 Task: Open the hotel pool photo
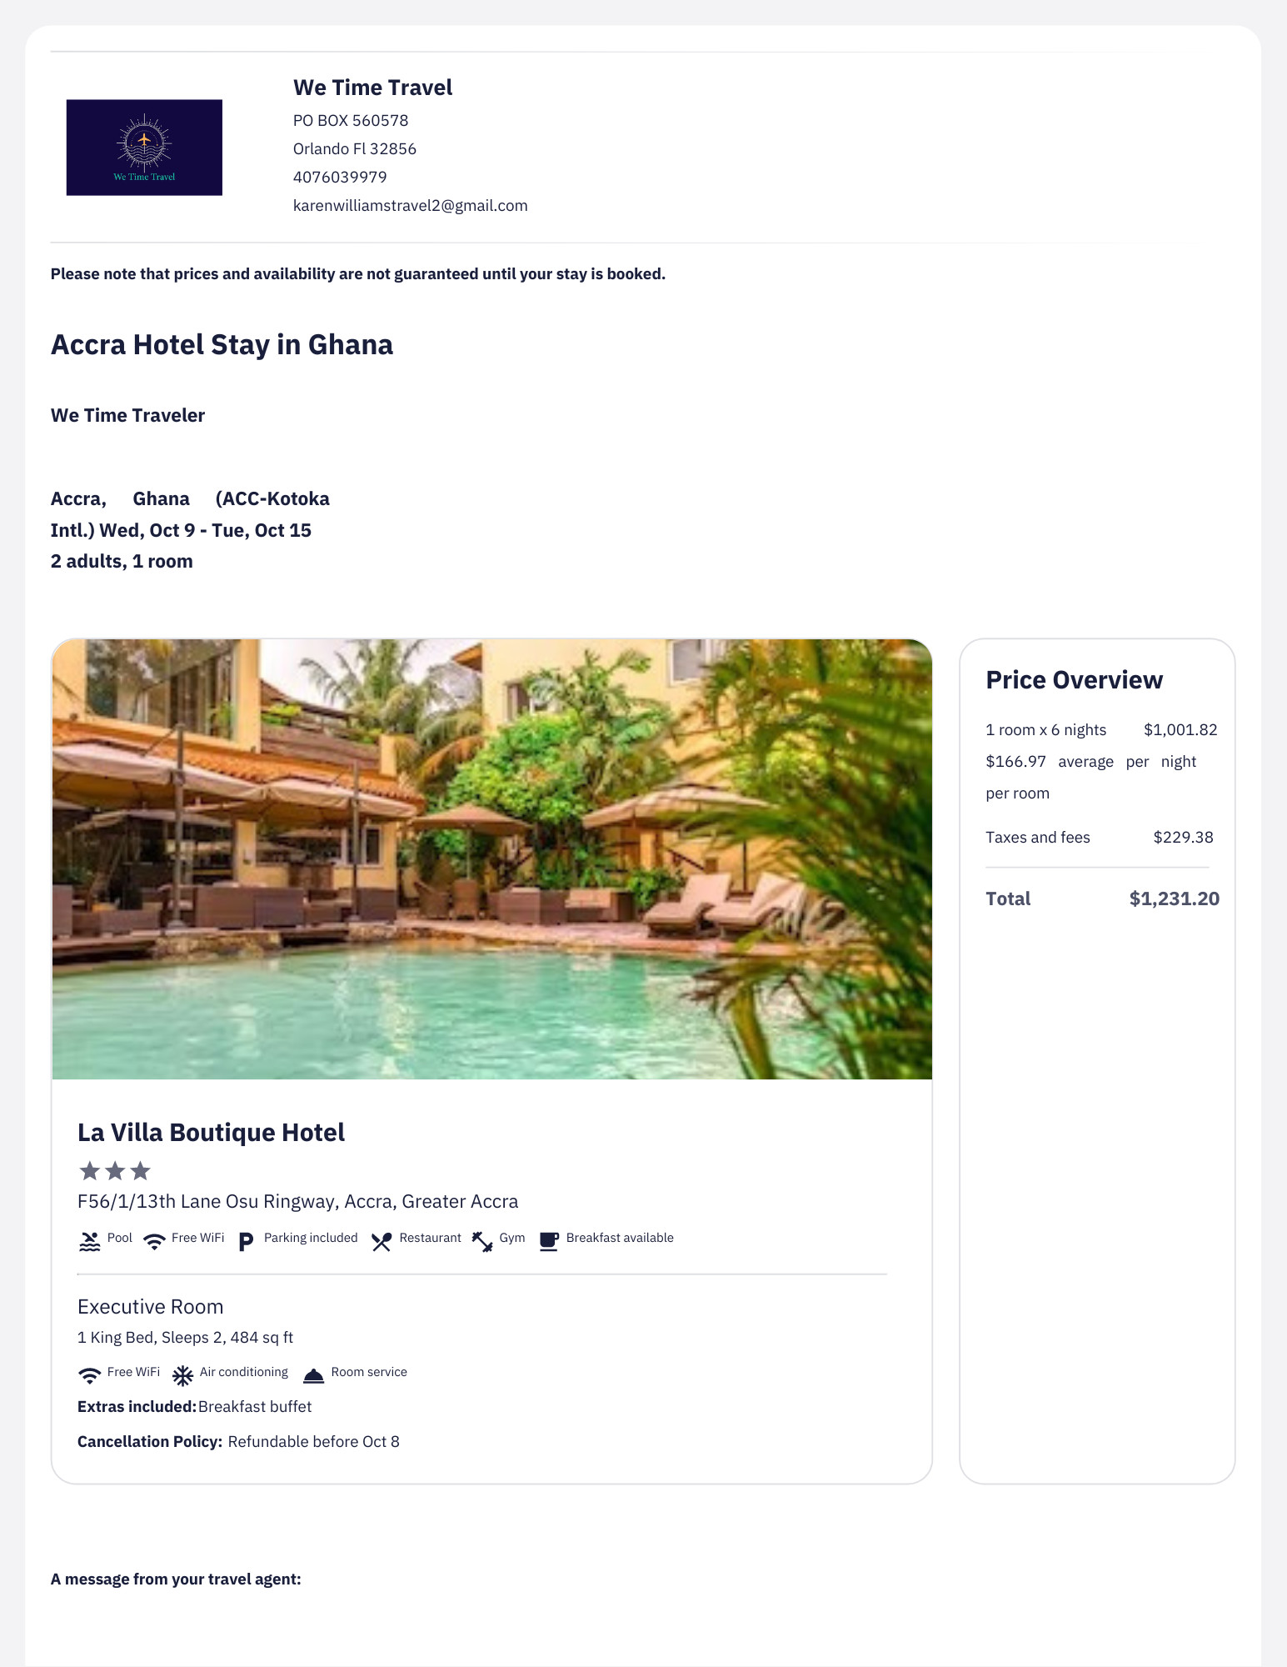click(491, 859)
